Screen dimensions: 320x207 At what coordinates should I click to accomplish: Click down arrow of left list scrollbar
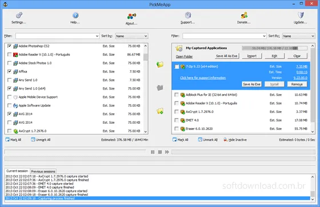coord(146,132)
